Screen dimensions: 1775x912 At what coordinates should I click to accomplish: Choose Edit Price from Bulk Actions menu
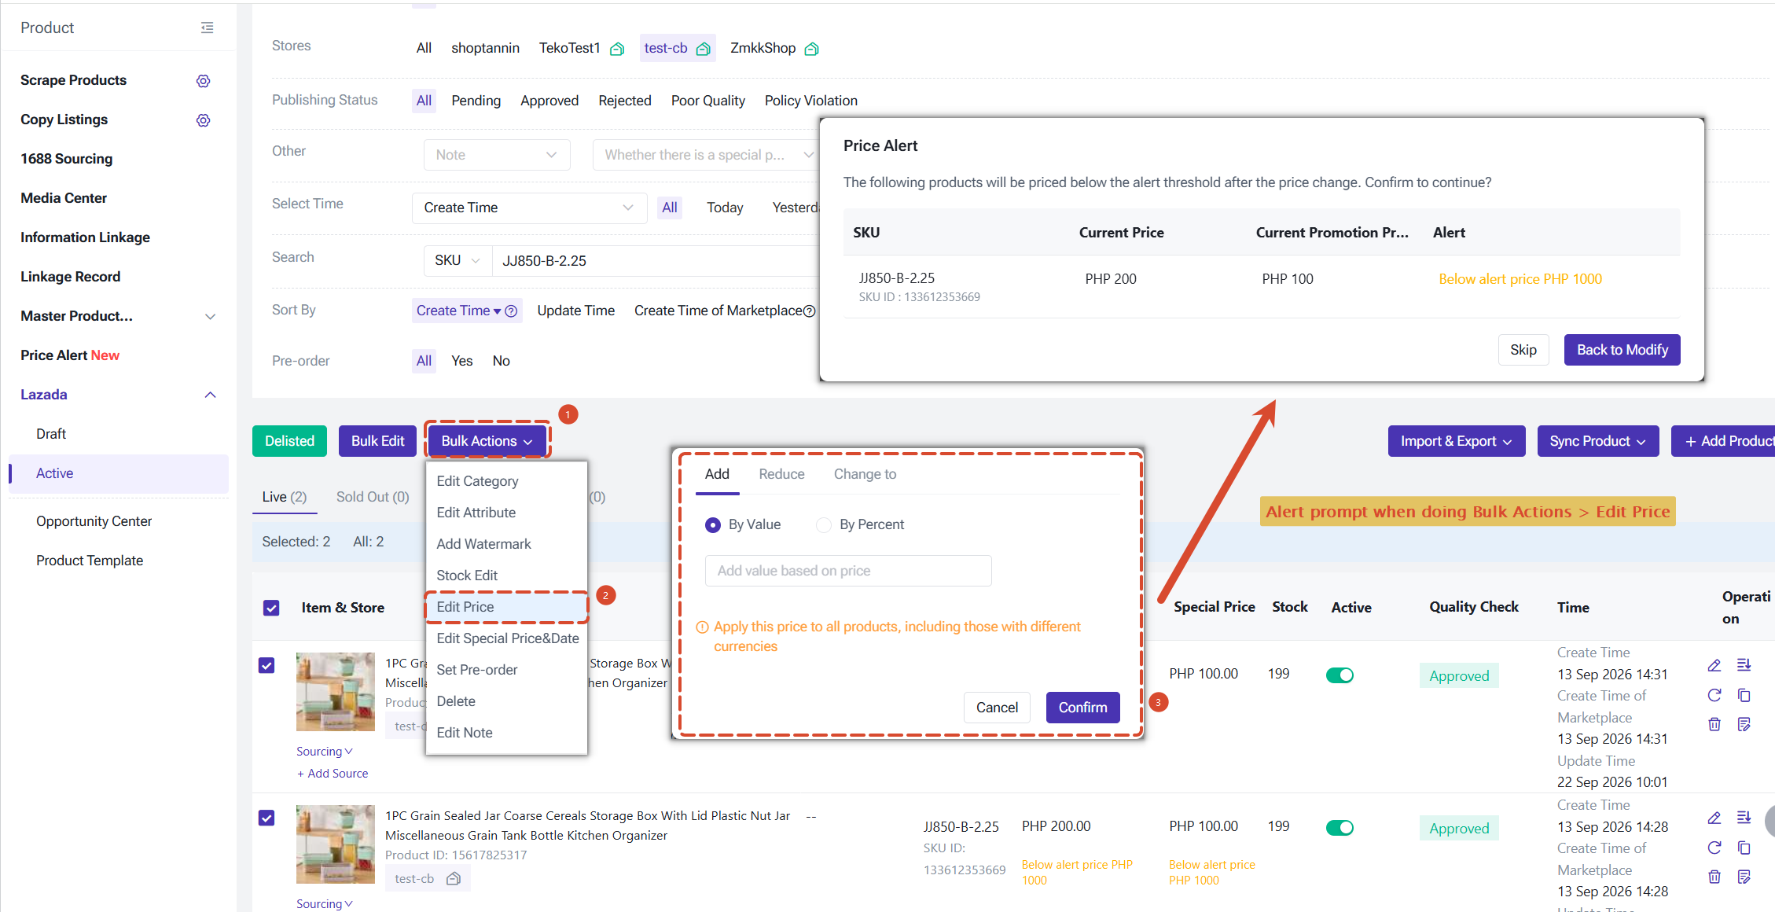point(506,607)
